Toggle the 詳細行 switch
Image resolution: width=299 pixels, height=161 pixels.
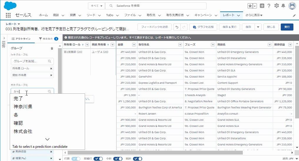[x=98, y=159]
